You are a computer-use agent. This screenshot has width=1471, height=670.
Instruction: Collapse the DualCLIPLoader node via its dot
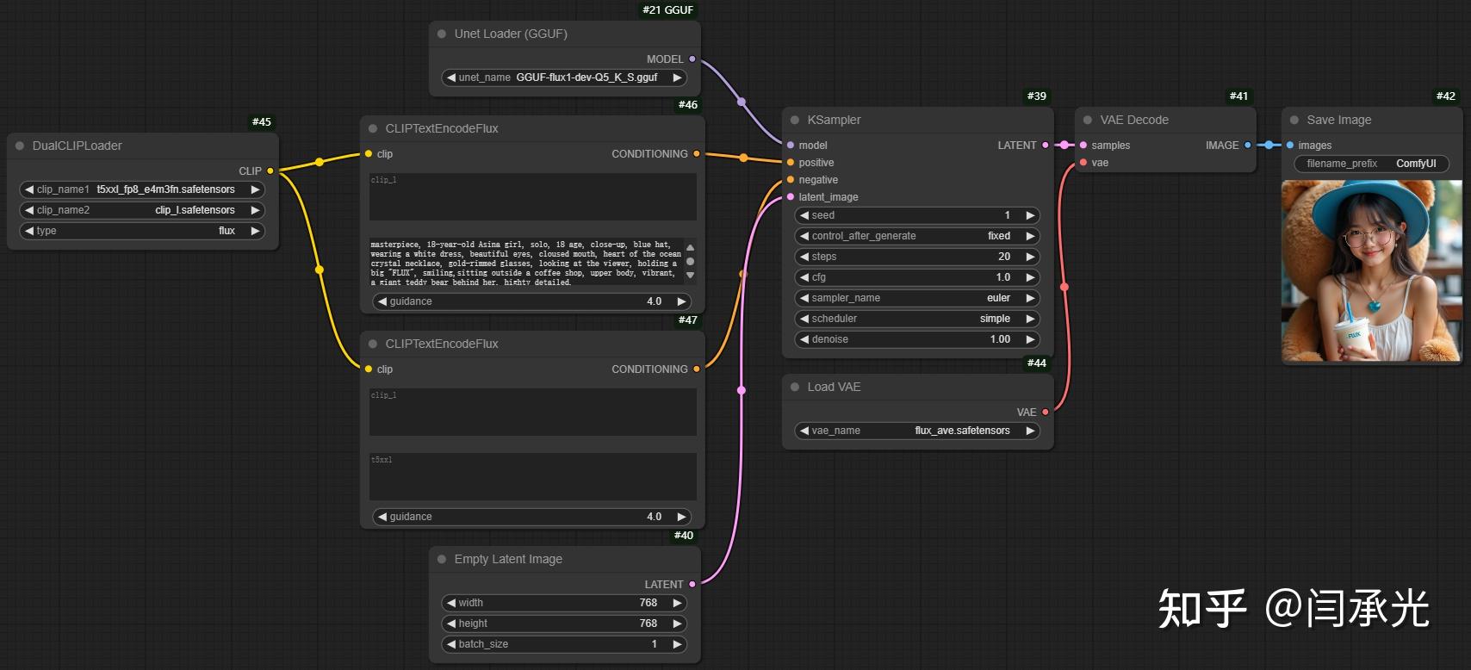point(20,146)
